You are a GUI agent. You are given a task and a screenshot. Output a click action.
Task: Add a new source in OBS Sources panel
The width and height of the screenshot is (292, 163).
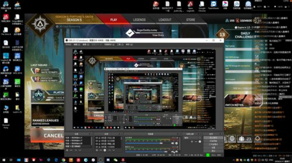pyautogui.click(x=97, y=150)
